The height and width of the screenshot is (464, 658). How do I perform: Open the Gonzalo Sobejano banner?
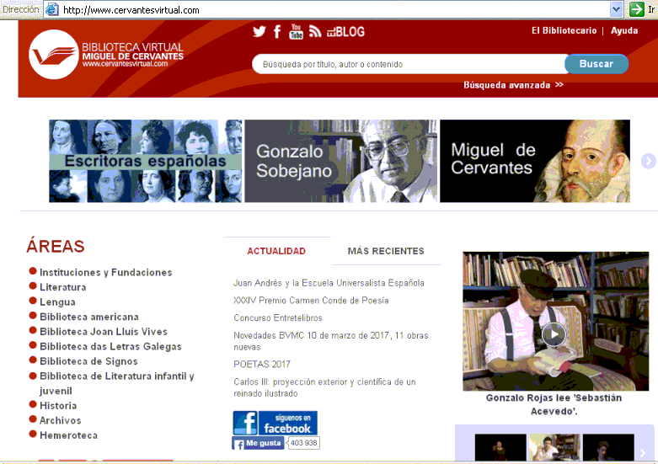340,161
